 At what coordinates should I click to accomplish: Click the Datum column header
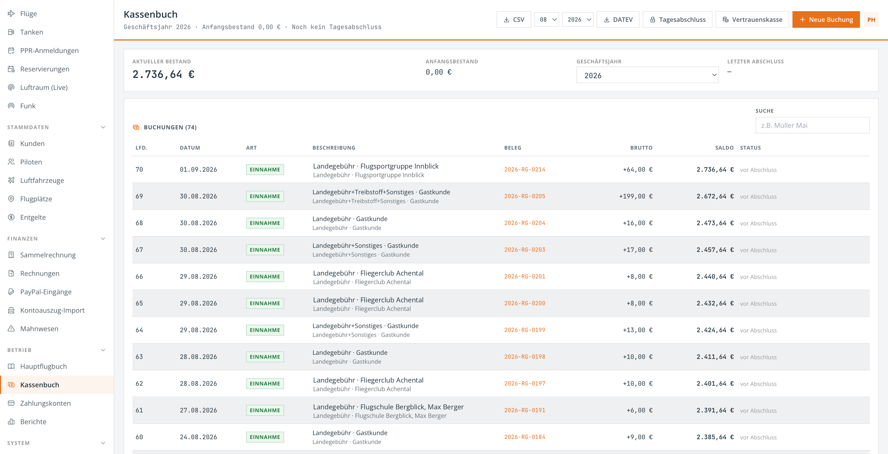(190, 148)
